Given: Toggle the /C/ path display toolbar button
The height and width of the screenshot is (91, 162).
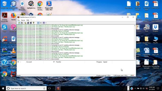Looking at the screenshot, I should 38,23.
